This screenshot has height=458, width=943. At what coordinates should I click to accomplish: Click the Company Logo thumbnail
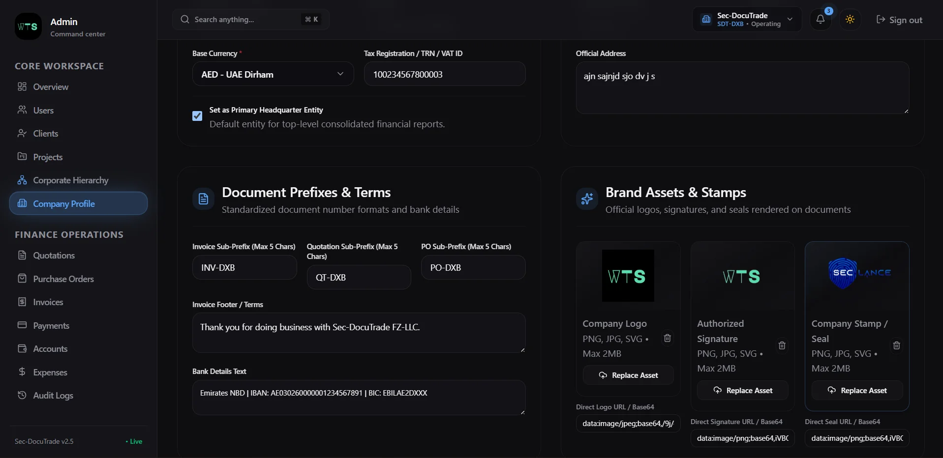coord(628,276)
